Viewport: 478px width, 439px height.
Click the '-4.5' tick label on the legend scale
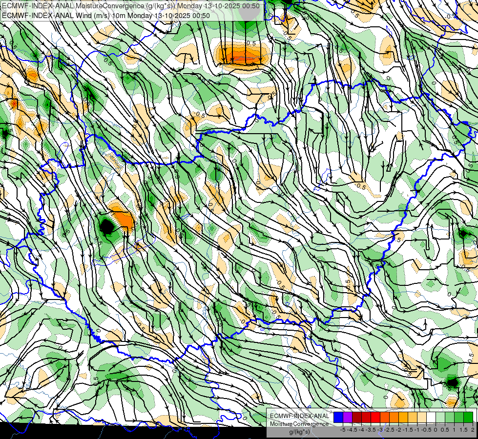coord(352,430)
